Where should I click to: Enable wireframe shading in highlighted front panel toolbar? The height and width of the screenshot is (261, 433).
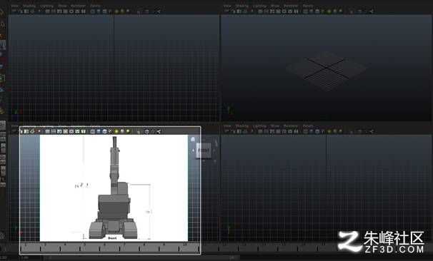[x=92, y=131]
